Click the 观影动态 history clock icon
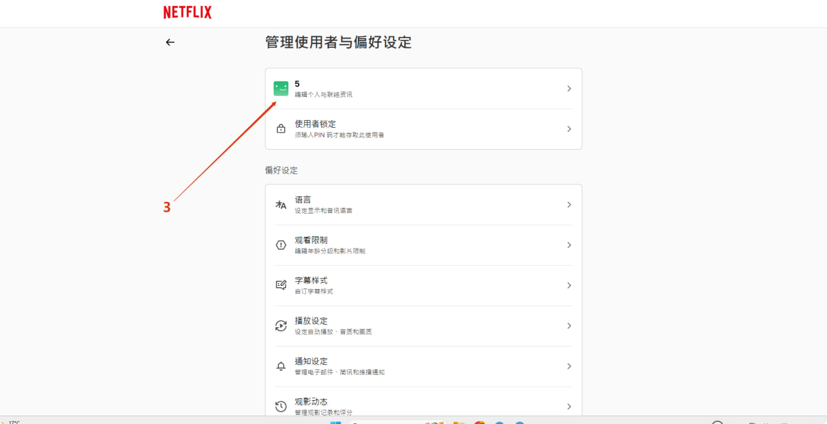Viewport: 827px width, 424px height. [x=281, y=407]
